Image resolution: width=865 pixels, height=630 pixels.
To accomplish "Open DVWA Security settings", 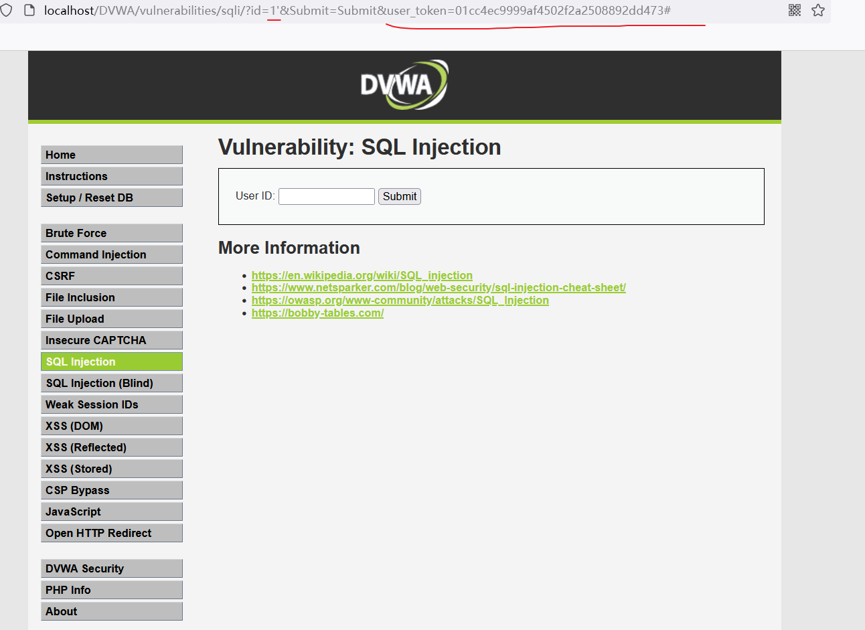I will 112,568.
